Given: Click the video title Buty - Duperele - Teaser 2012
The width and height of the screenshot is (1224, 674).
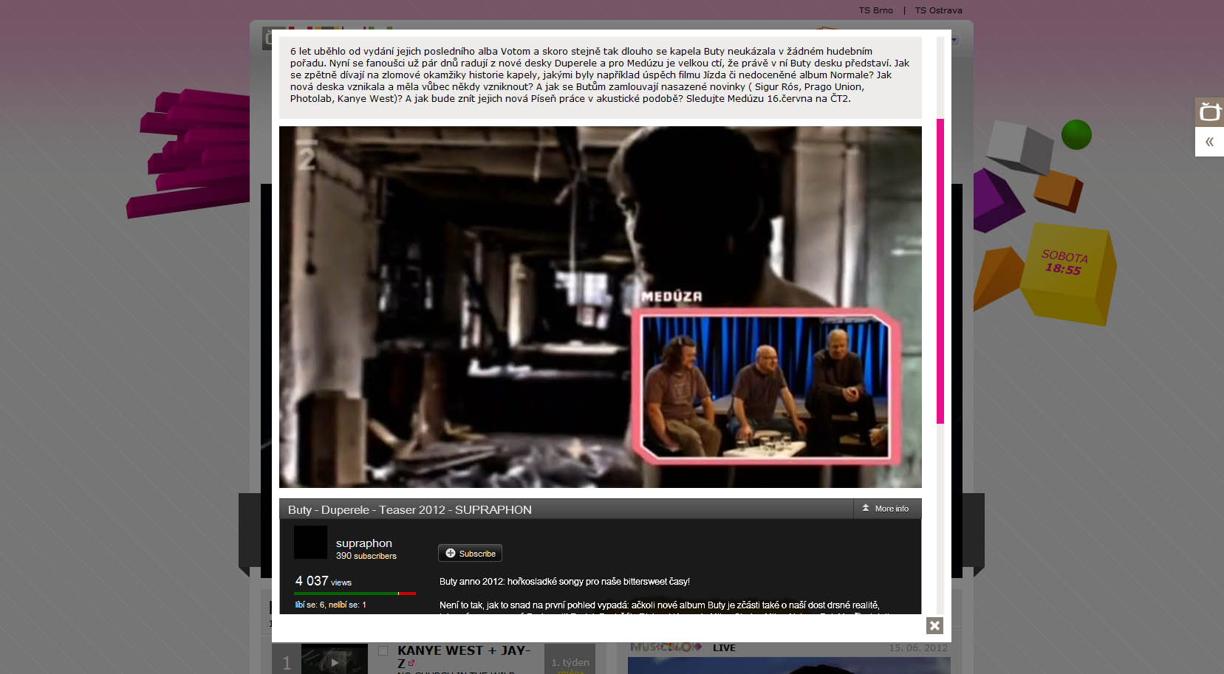Looking at the screenshot, I should click(x=410, y=510).
